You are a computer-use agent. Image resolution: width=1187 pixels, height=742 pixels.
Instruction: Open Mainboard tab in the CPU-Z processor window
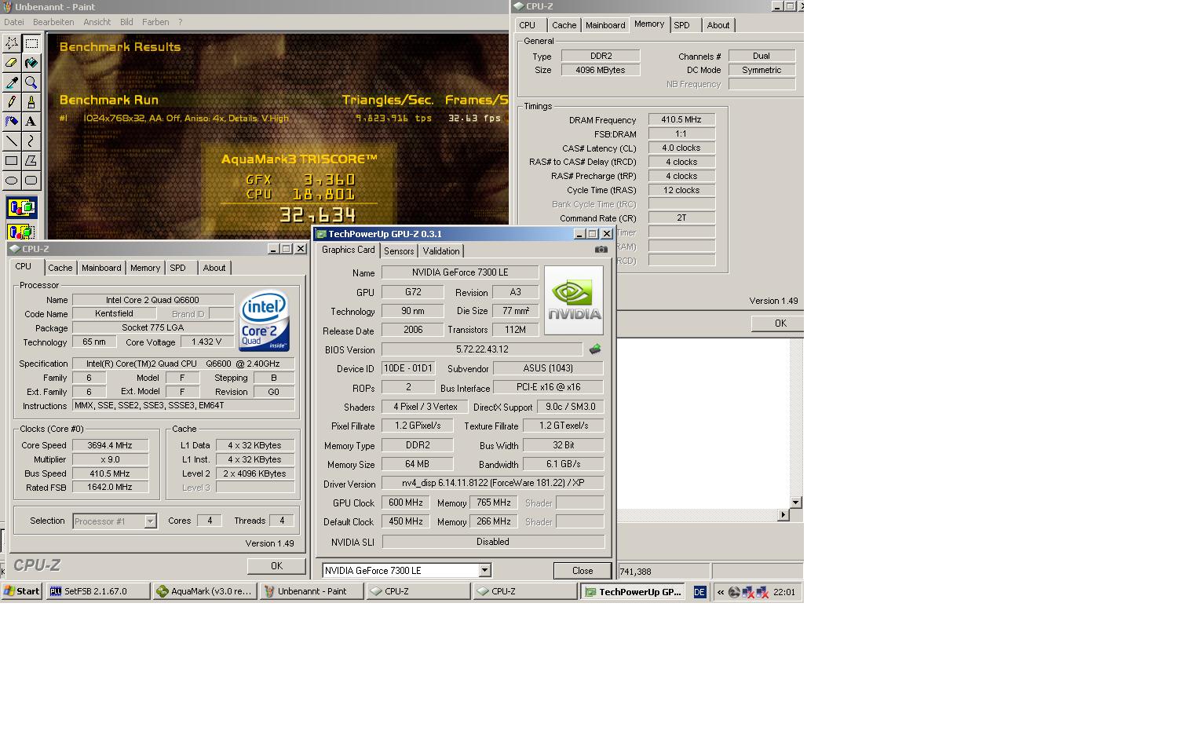point(102,268)
